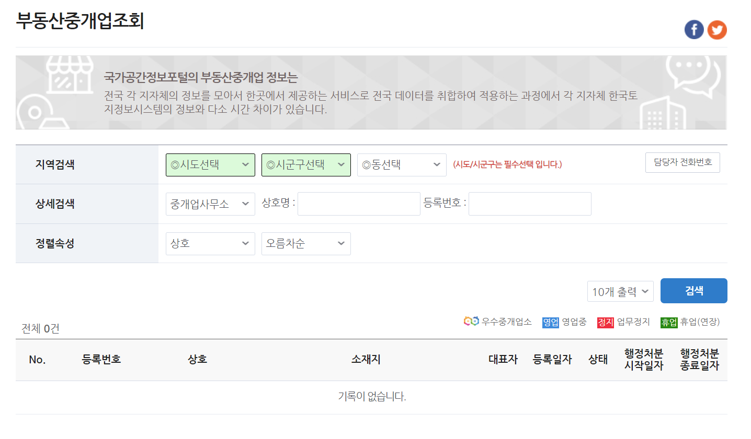
Task: Click the 부동산중개업조회 page title
Action: 80,21
